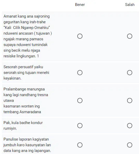Click the 'Pralambange manungsa' statement text

point(26,101)
